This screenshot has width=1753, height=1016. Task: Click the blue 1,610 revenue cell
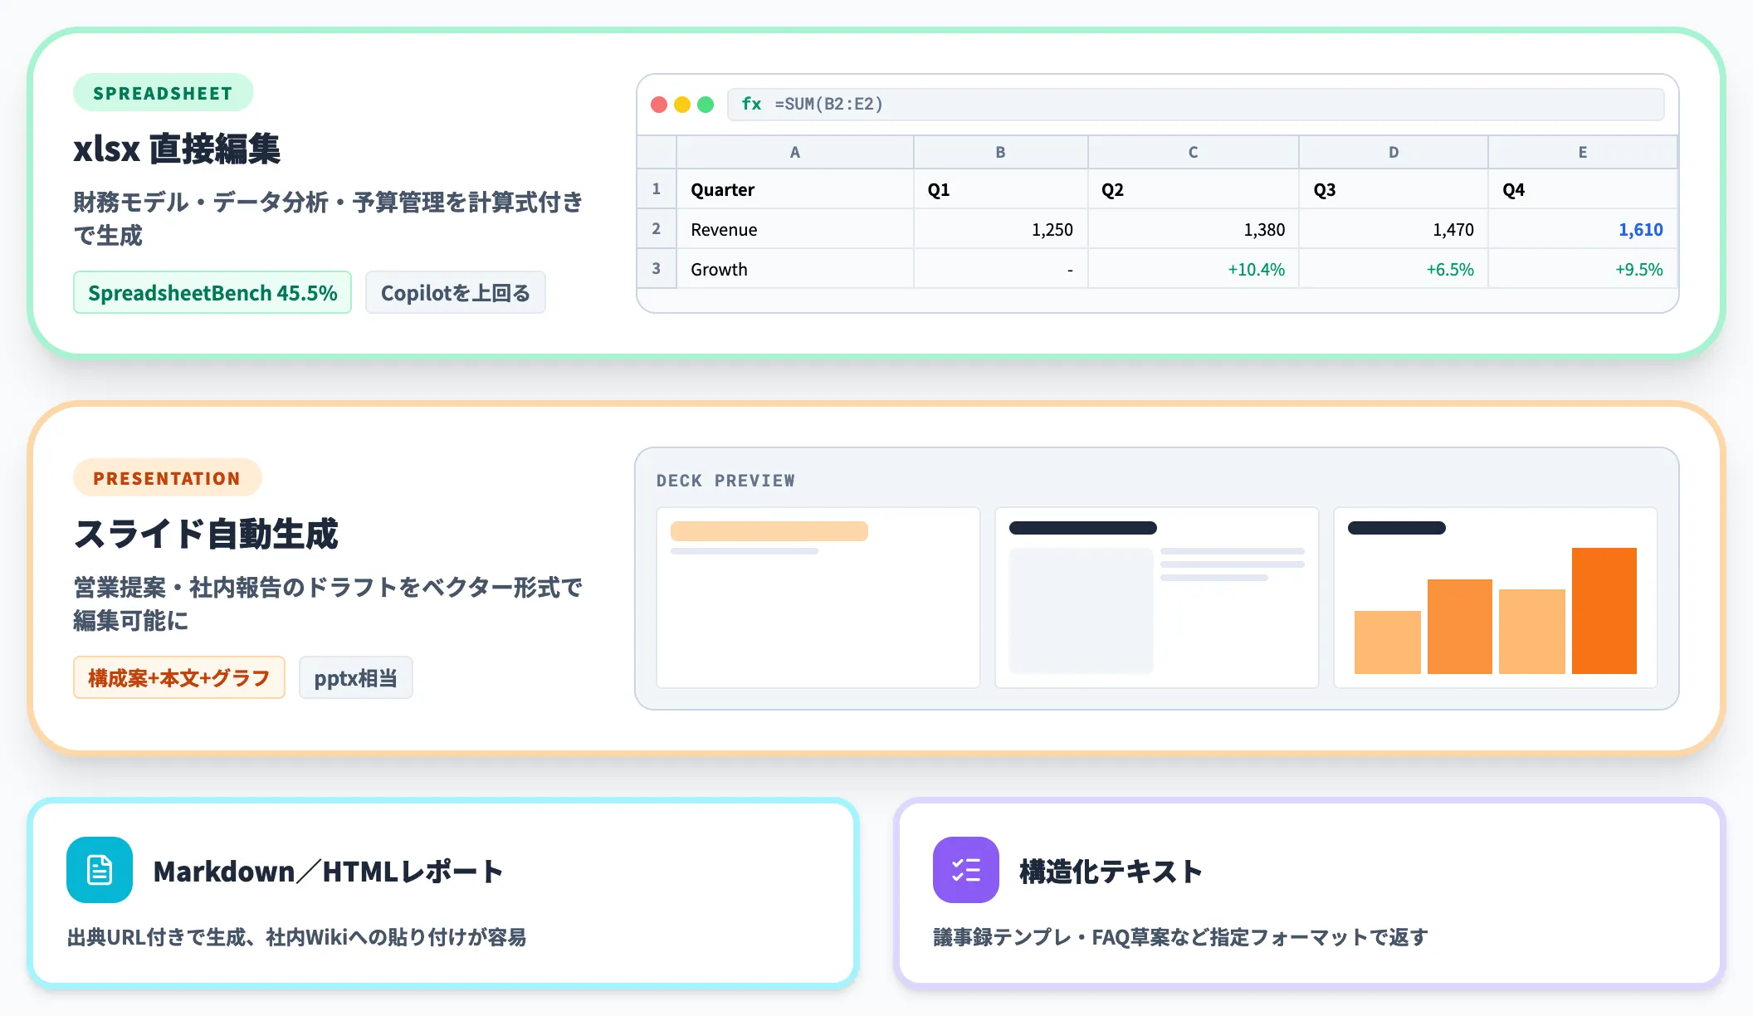click(x=1583, y=229)
